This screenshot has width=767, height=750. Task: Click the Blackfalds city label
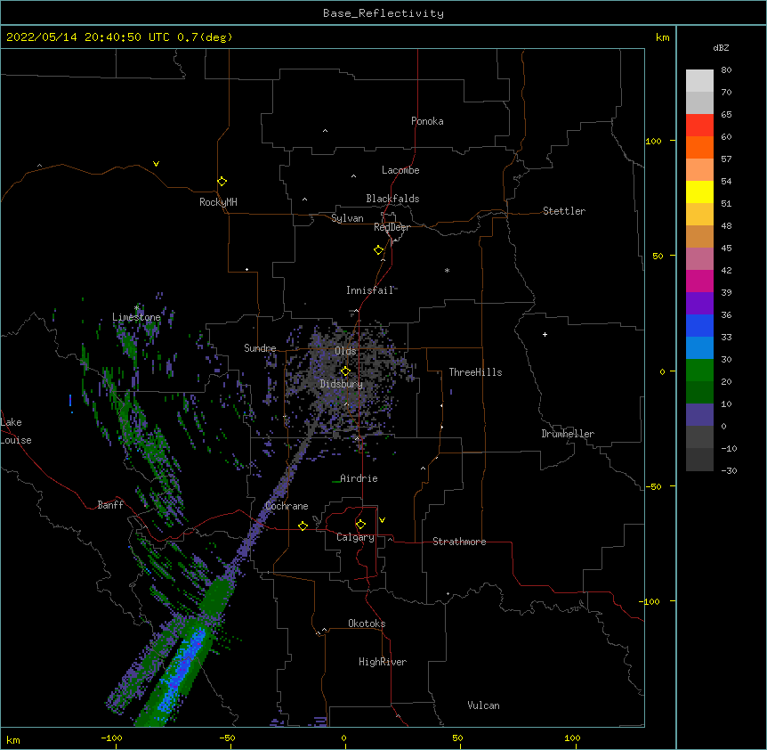pos(392,199)
